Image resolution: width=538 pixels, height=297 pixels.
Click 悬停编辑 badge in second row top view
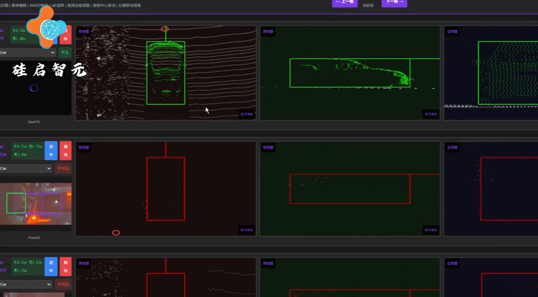(247, 230)
